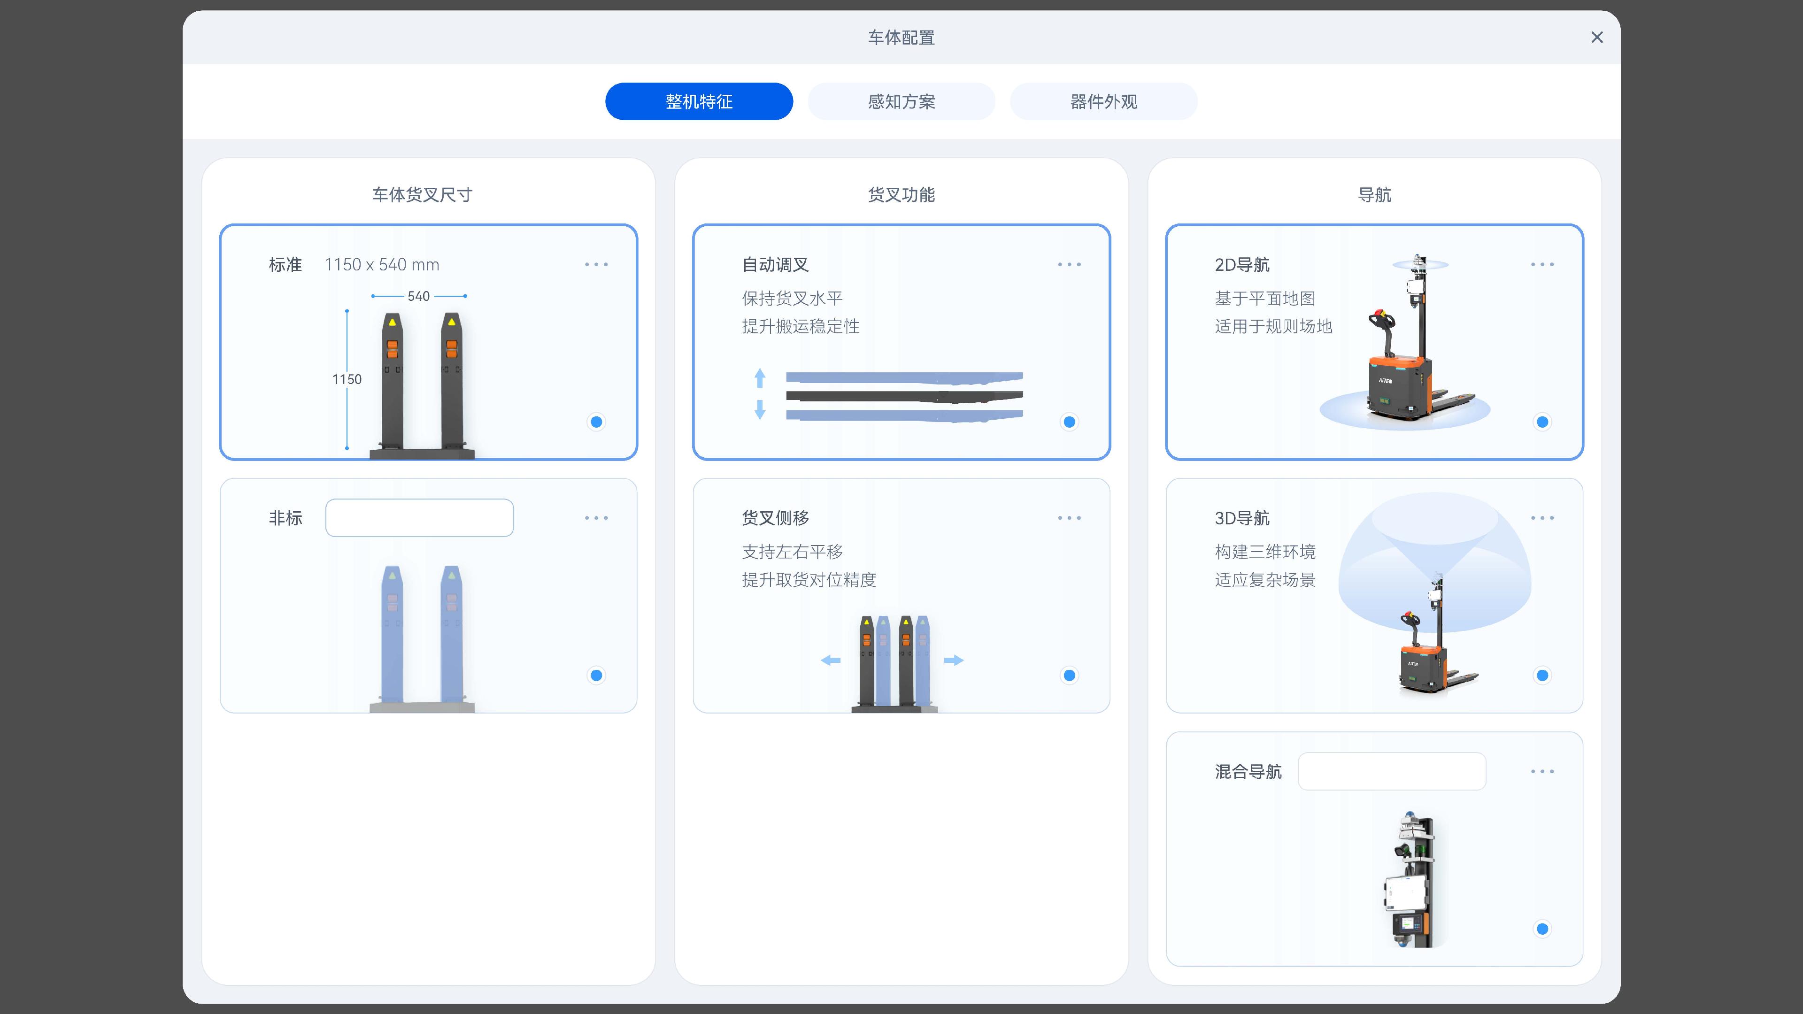
Task: Select the 整机特征 tab
Action: (698, 101)
